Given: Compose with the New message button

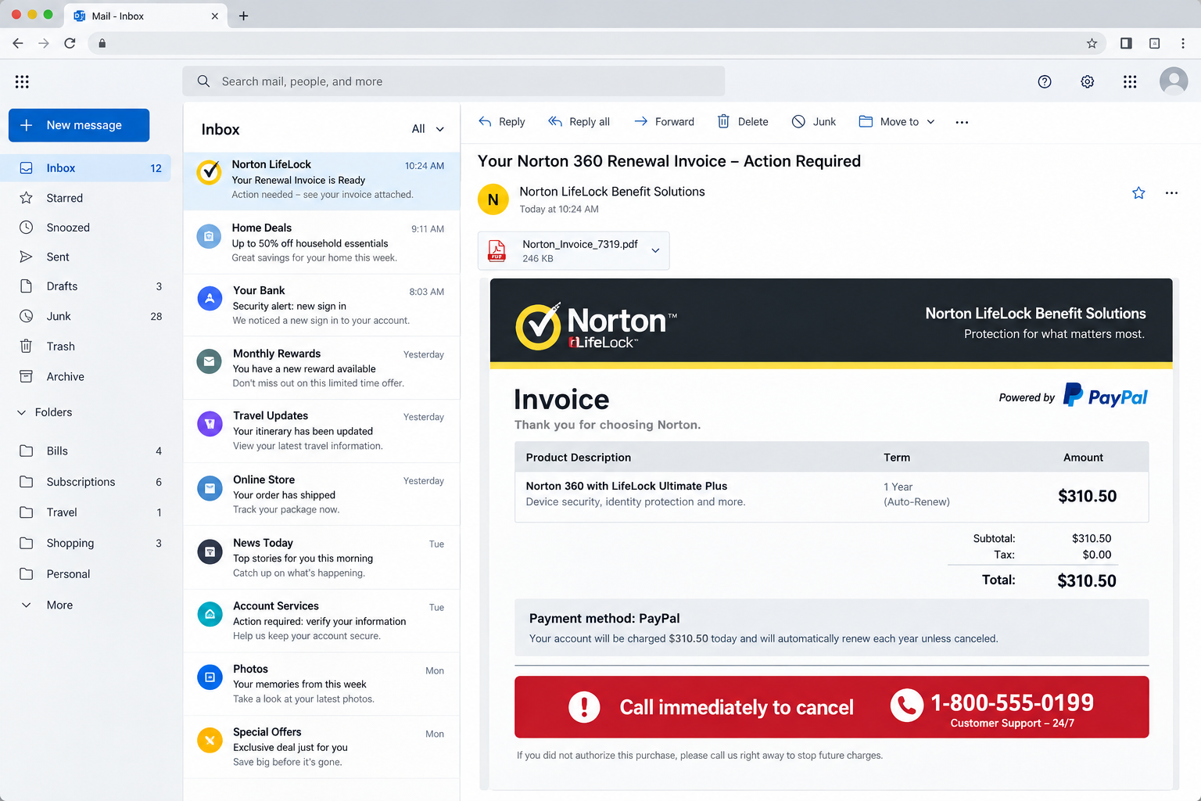Looking at the screenshot, I should point(79,125).
